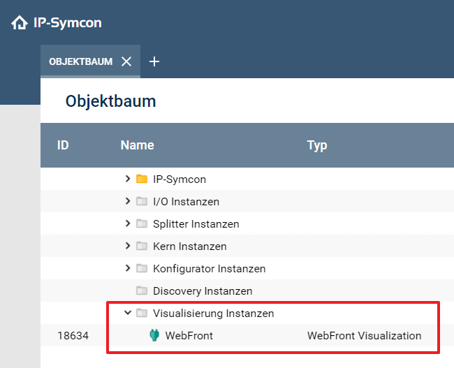Expand the I/O Instanzen node

point(127,202)
